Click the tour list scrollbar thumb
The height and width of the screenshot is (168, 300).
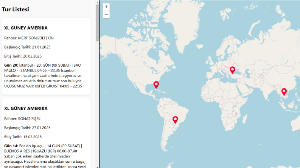[x=97, y=23]
